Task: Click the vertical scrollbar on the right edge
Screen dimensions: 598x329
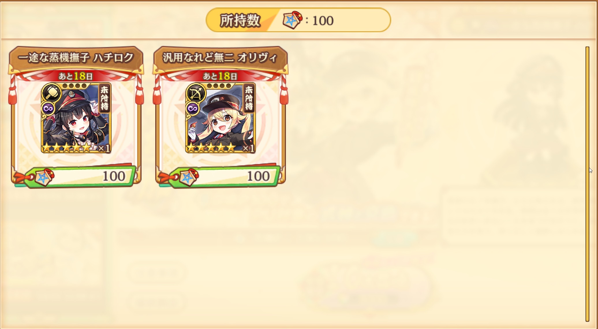Action: pyautogui.click(x=587, y=184)
